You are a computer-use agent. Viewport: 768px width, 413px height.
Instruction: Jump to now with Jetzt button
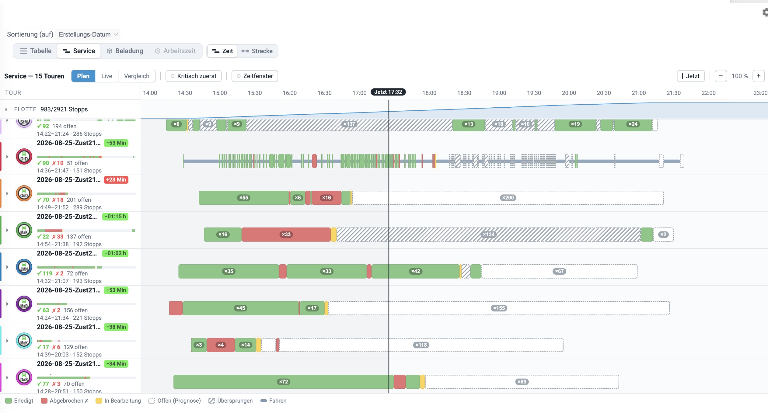tap(691, 76)
